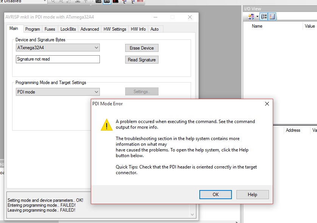
Task: Select the HW Settings tab
Action: (x=115, y=29)
